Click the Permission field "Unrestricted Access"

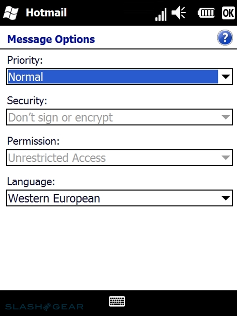112,158
